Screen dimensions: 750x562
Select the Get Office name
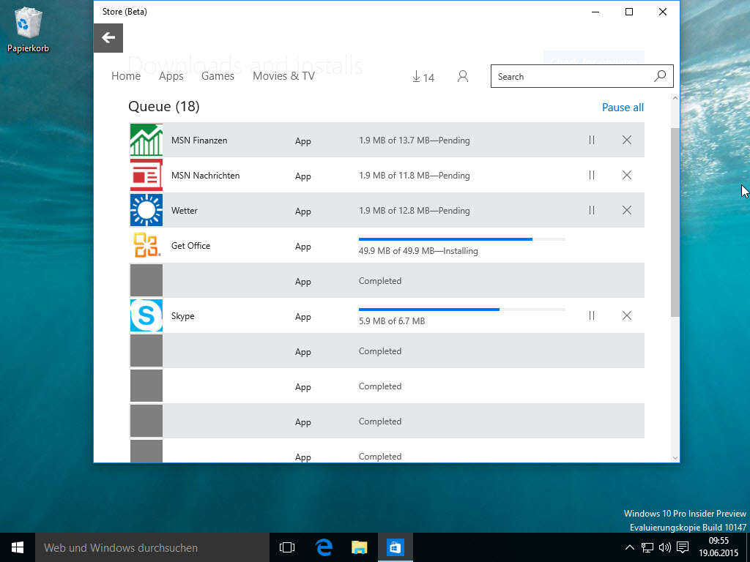pos(190,246)
